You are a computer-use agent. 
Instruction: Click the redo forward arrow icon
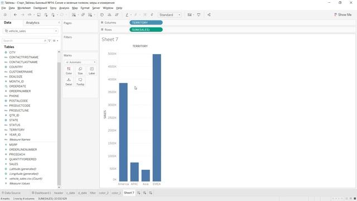[x=22, y=15]
